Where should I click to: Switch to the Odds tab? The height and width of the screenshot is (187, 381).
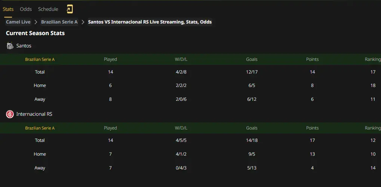26,9
